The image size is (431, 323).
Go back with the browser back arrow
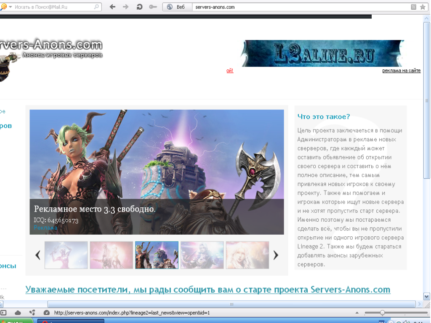coord(112,7)
